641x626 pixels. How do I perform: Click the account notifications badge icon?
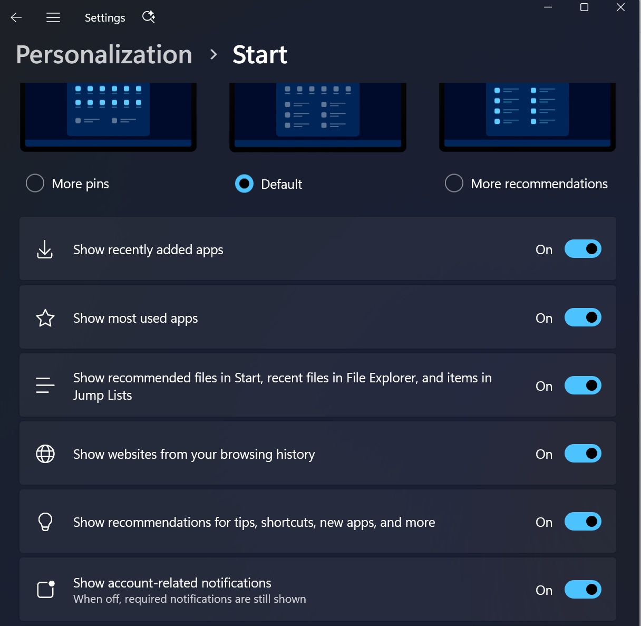46,589
